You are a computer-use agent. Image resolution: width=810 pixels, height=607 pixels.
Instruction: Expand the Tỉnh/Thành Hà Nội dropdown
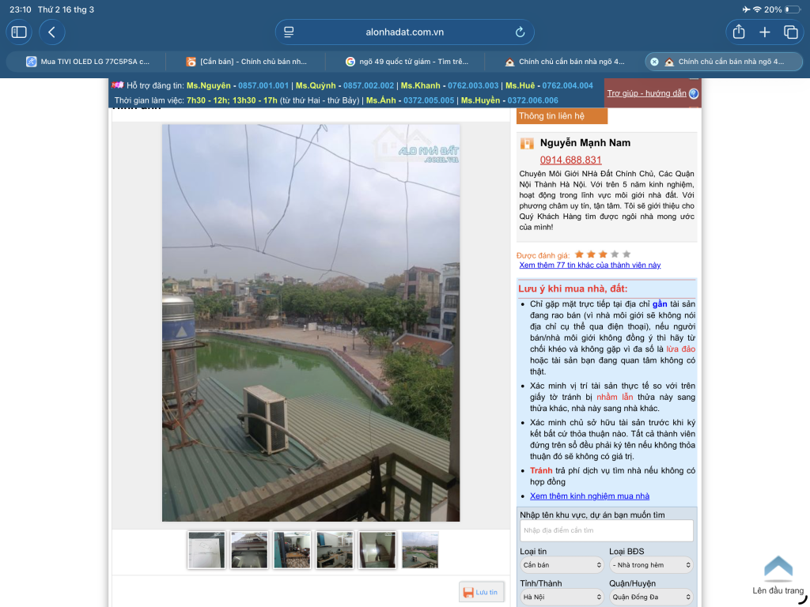pos(562,598)
